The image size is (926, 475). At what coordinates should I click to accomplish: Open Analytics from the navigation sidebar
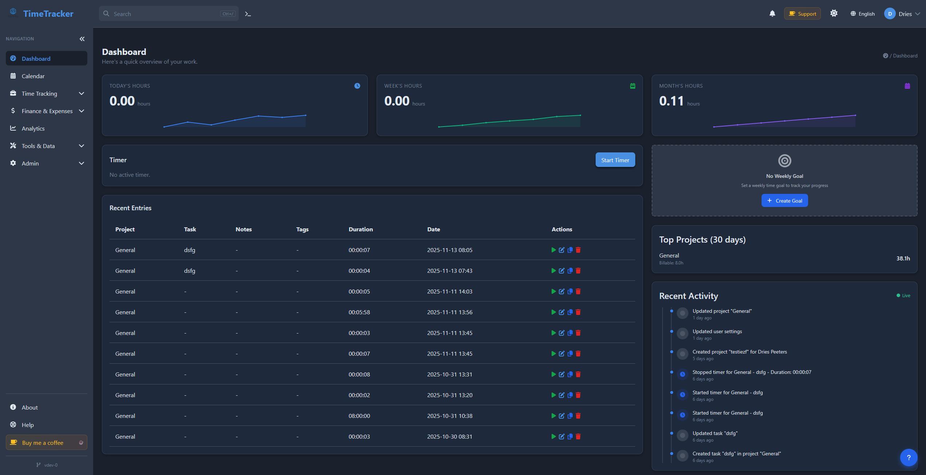(33, 128)
